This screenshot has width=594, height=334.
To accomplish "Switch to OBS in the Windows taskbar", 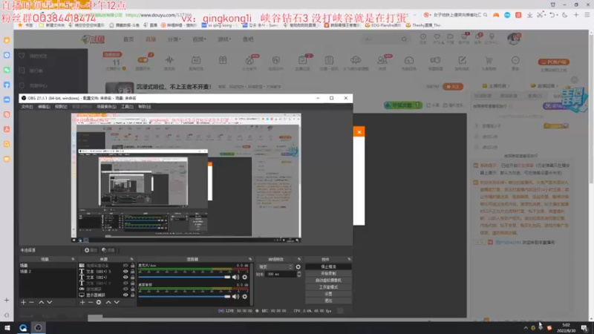I will coord(39,327).
